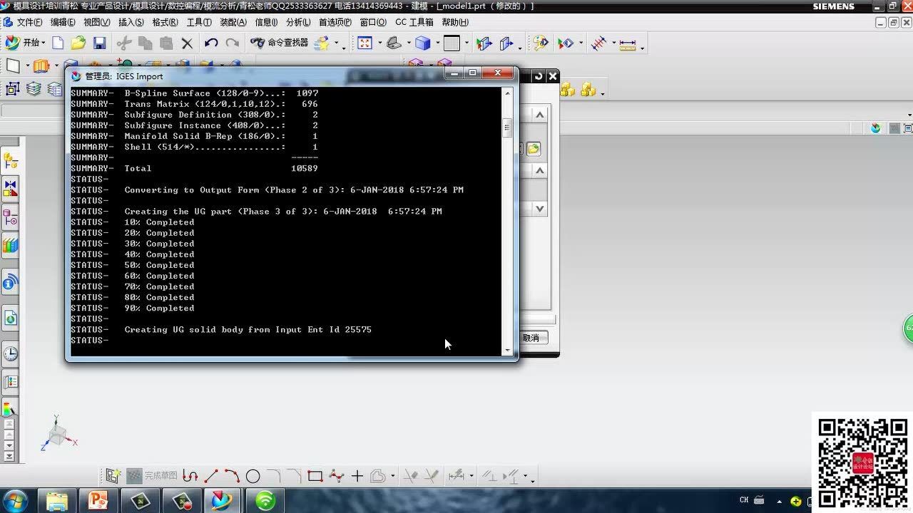Expand the down-chevron section in the dialog
The image size is (913, 513).
point(540,209)
